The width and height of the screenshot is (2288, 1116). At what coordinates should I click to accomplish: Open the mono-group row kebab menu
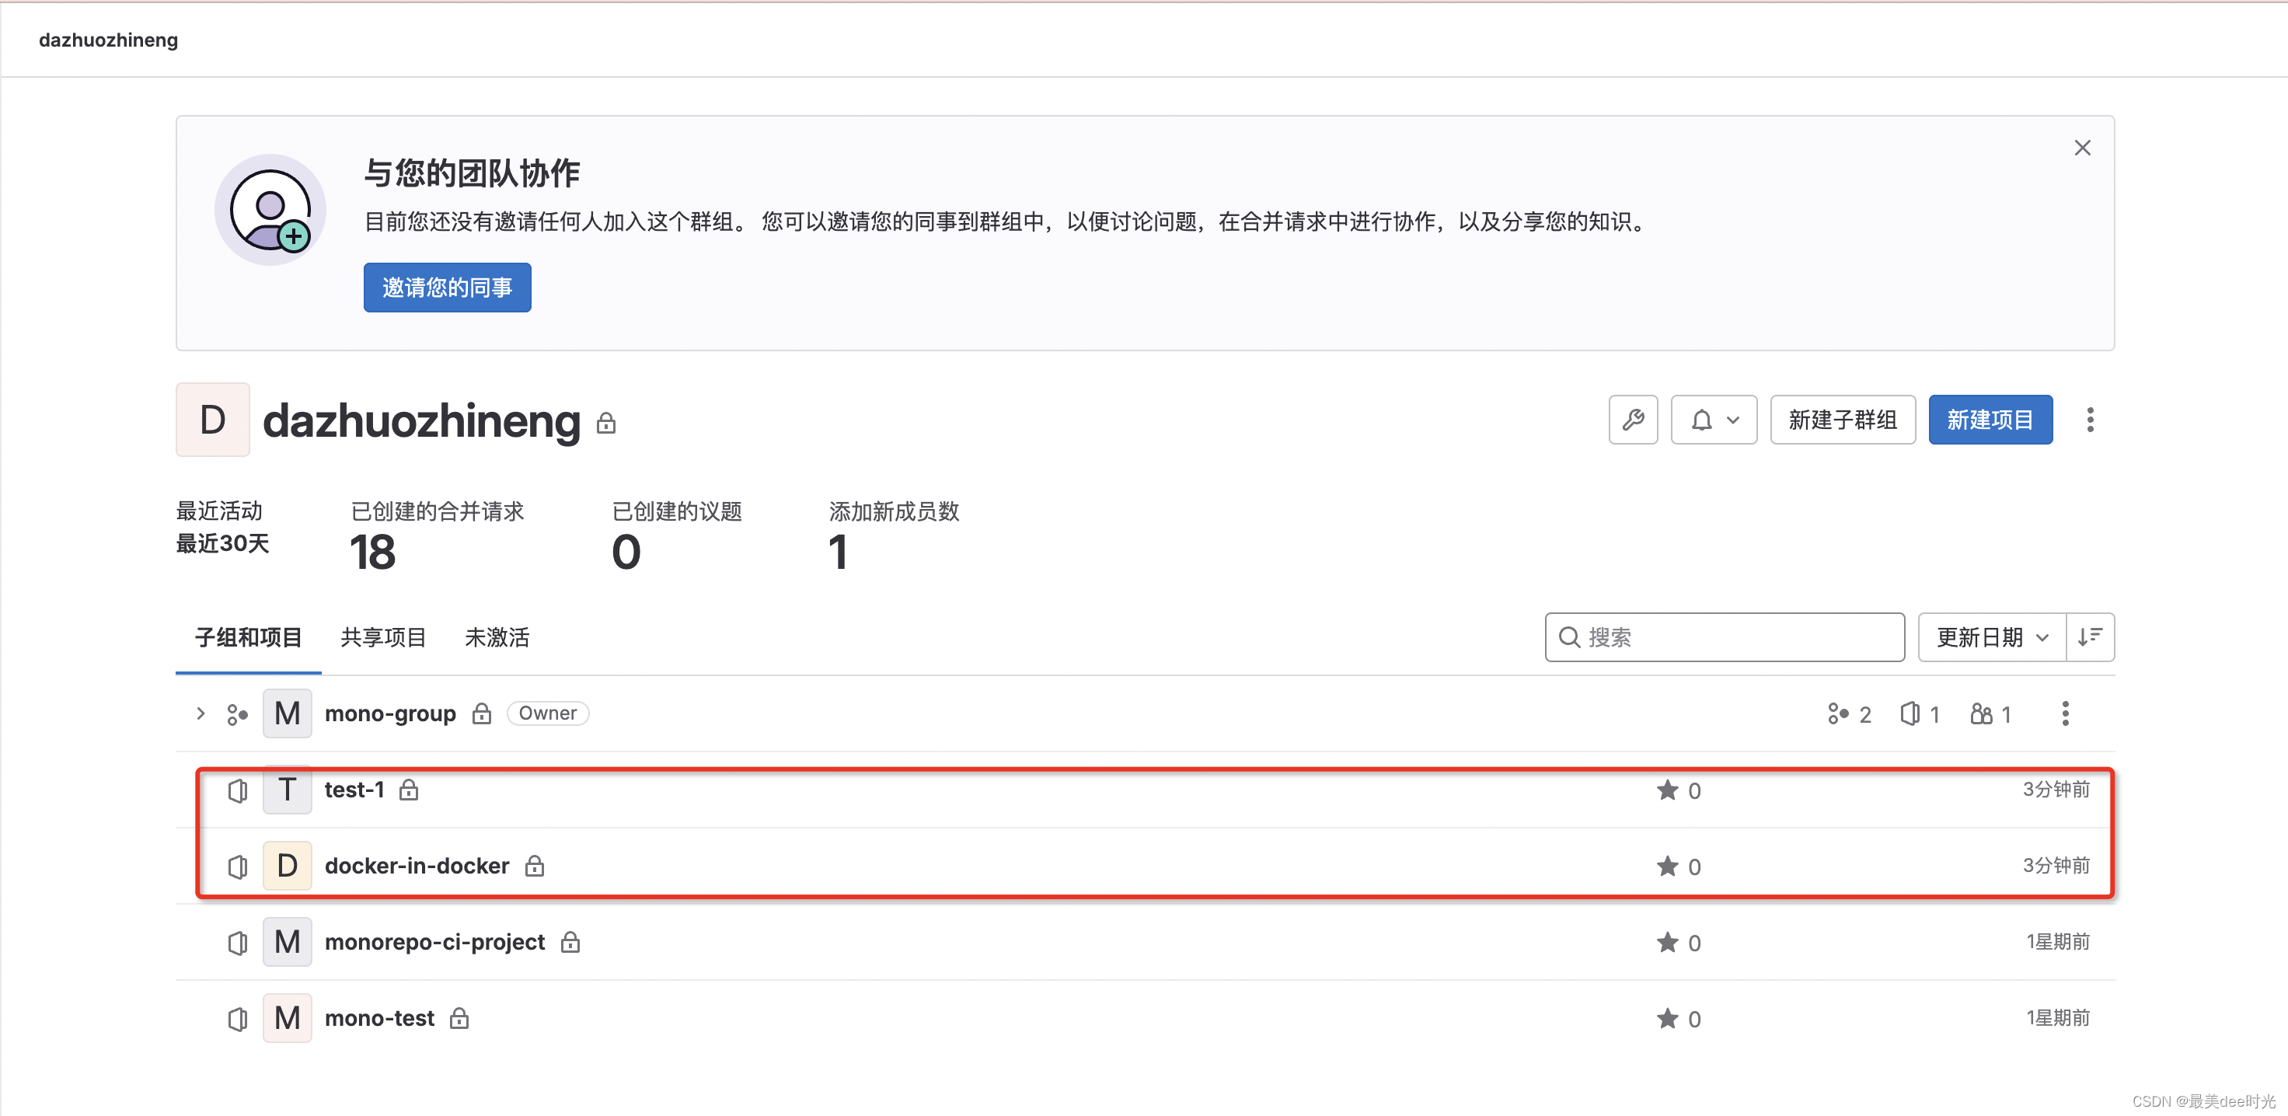pyautogui.click(x=2065, y=713)
